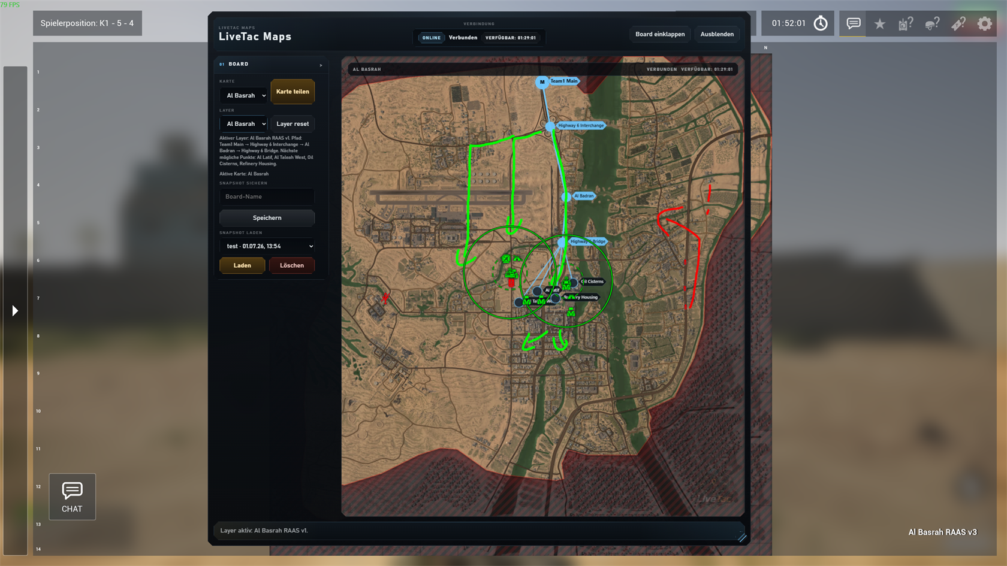Screen dimensions: 1007x566
Task: Click the Al Basrah RAAS v3 label
Action: point(942,532)
